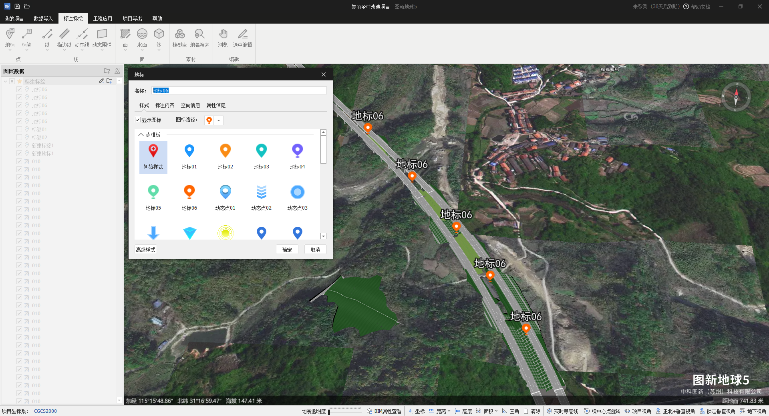Collapse the 点模板 template section
The height and width of the screenshot is (416, 769).
(x=141, y=135)
